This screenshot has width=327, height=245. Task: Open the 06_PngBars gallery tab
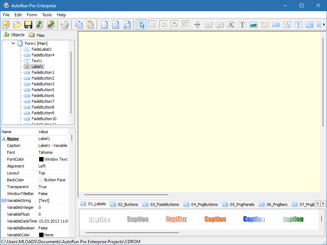[x=273, y=204]
